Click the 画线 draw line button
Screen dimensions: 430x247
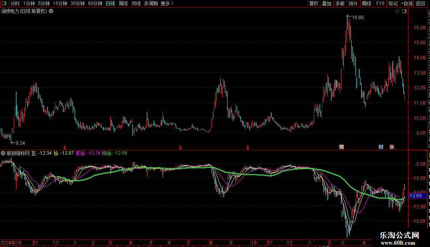point(366,3)
